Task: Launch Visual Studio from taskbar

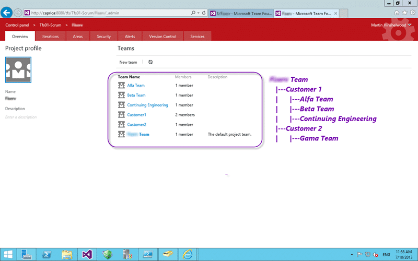Action: [87, 255]
